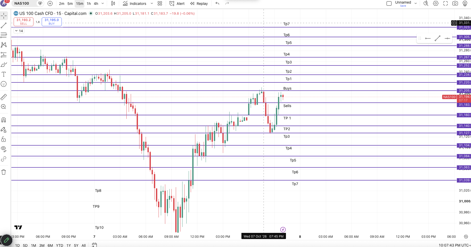Lock all drawing tools
The width and height of the screenshot is (471, 247).
click(4, 139)
